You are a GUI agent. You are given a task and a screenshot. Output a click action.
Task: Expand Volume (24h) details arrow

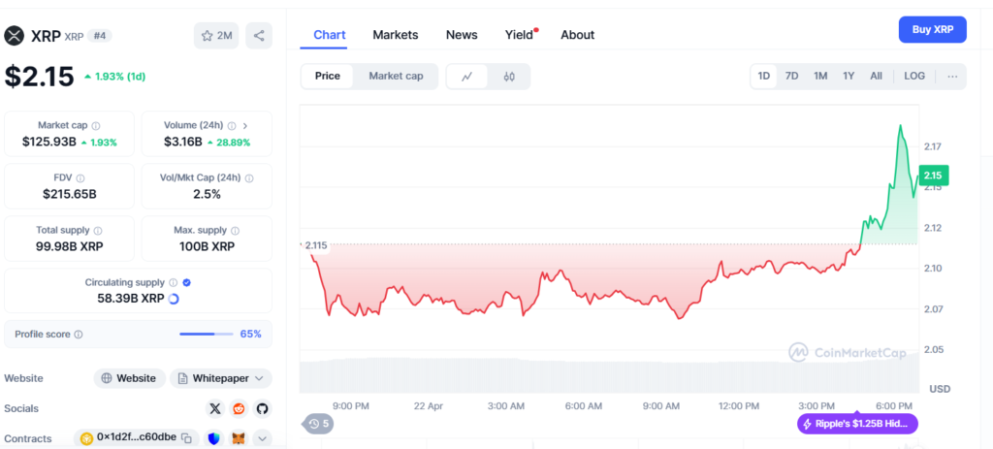pos(245,126)
